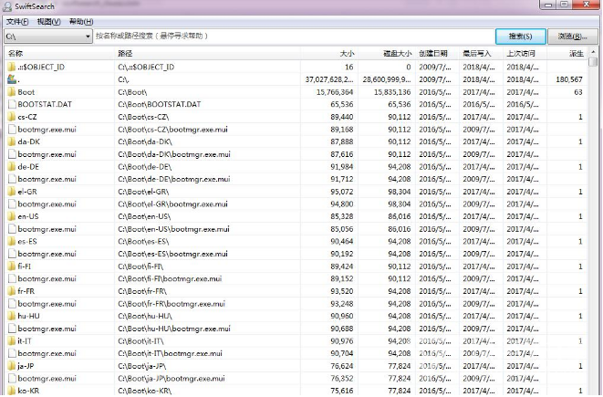The height and width of the screenshot is (397, 603).
Task: Open the 文件(F) menu
Action: (x=17, y=22)
